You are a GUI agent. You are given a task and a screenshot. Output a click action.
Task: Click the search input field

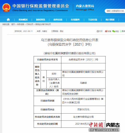pyautogui.click(x=115, y=11)
